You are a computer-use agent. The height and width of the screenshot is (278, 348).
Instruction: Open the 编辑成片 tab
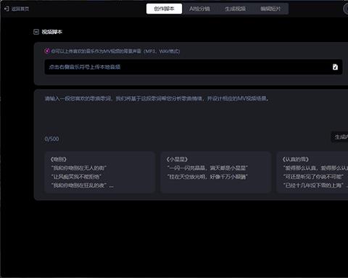click(270, 9)
